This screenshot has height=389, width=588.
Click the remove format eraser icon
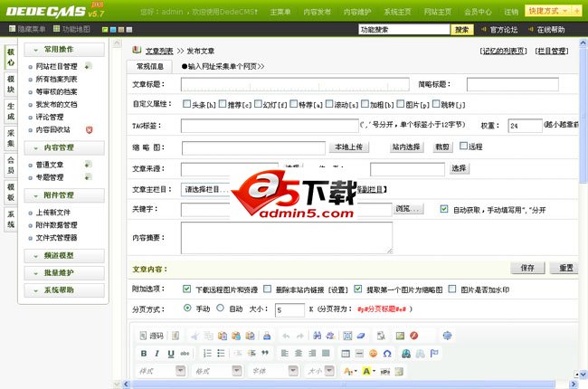coord(361,336)
